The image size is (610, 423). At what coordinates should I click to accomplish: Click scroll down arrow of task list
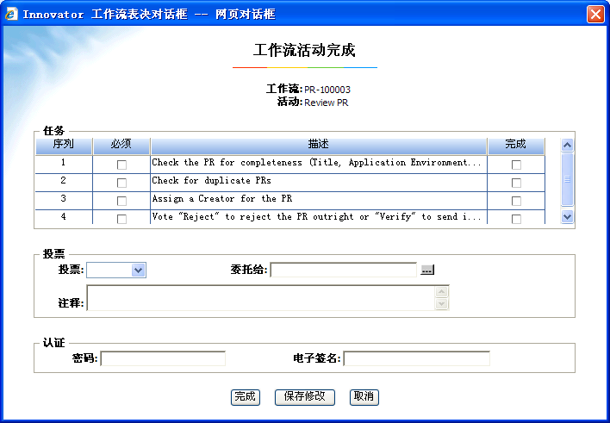point(567,216)
